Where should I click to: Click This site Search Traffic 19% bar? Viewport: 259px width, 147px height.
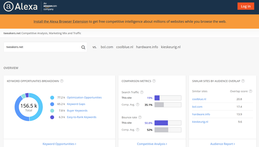coord(168,98)
